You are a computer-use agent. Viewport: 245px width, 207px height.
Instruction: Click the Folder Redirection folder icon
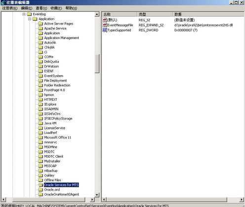41,85
